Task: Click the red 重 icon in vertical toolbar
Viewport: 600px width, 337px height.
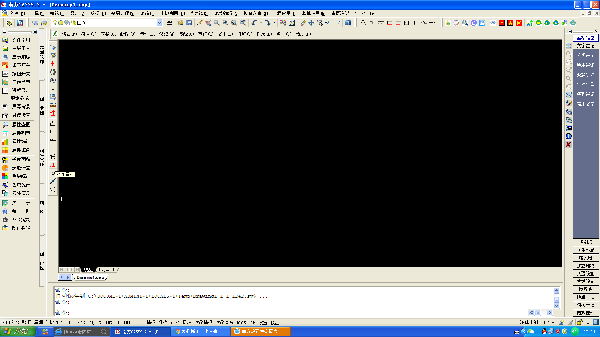Action: (53, 64)
